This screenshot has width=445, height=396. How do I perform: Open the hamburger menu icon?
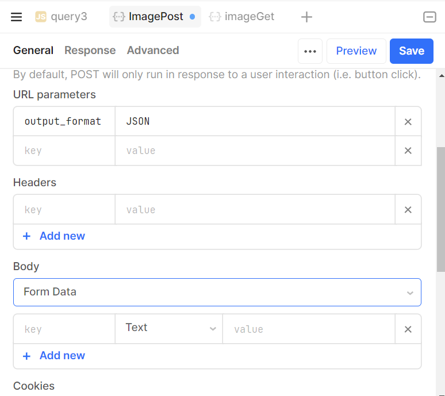click(17, 17)
